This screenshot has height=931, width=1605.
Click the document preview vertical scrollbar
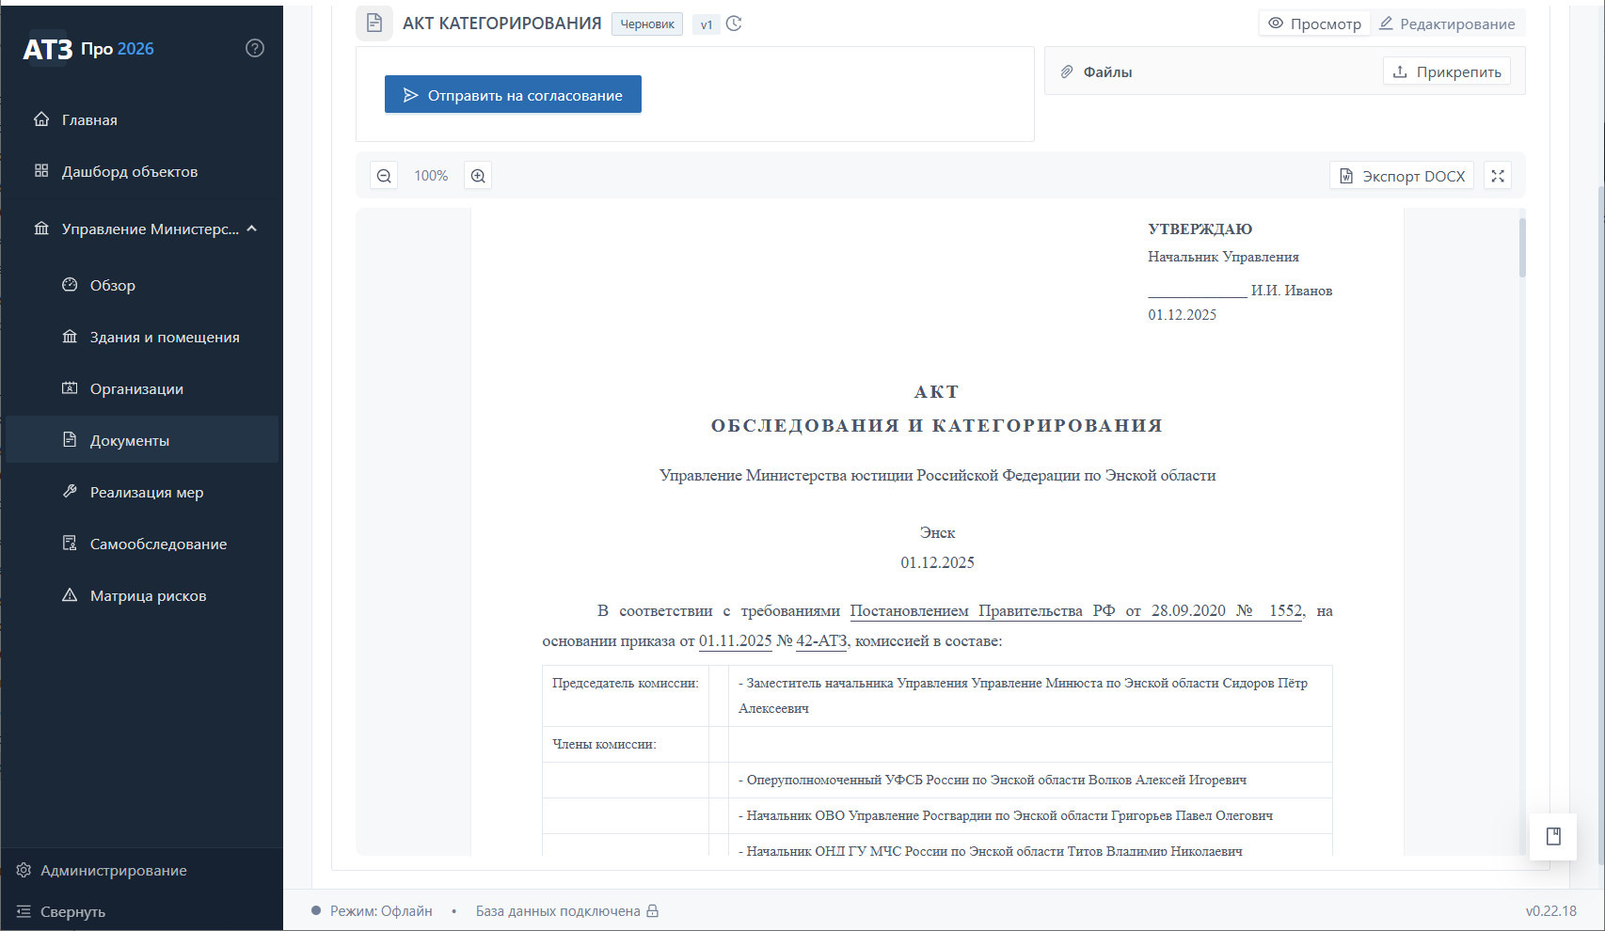pyautogui.click(x=1521, y=247)
